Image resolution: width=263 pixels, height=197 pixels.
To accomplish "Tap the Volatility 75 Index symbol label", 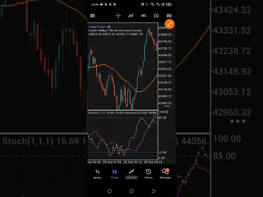I will pyautogui.click(x=97, y=27).
